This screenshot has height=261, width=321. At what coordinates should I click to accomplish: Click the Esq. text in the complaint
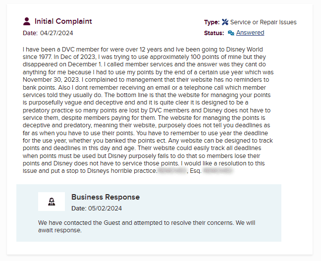(x=195, y=170)
